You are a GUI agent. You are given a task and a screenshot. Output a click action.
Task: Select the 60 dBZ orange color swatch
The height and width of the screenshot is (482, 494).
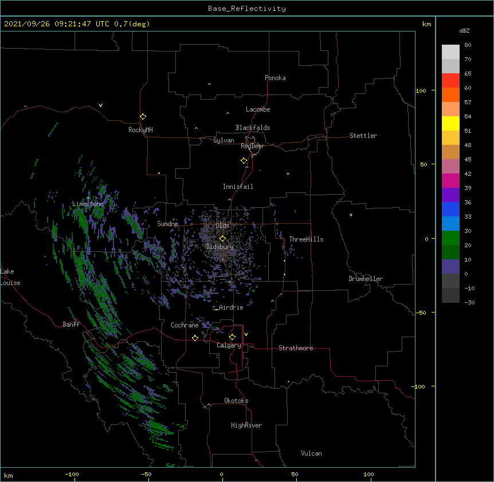coord(450,94)
